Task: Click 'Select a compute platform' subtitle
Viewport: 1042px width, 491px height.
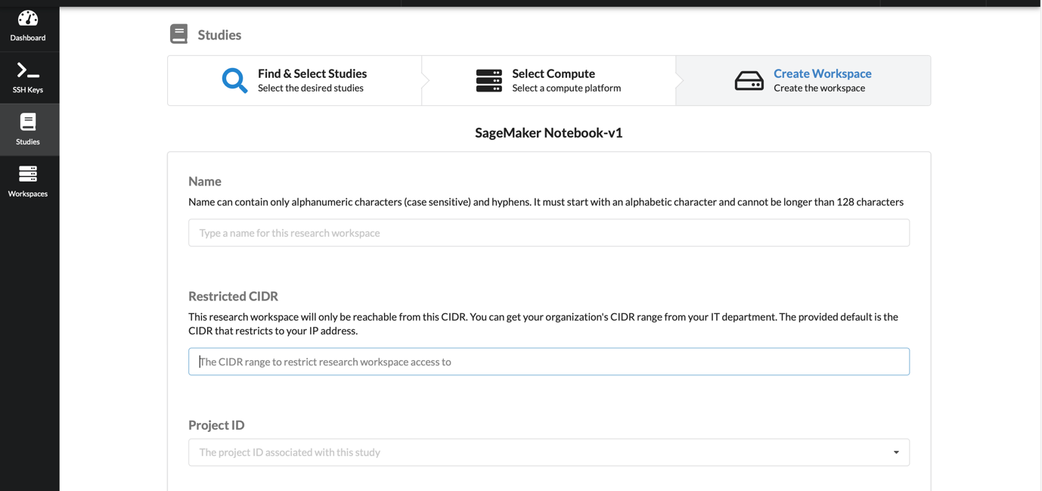Action: click(x=566, y=89)
